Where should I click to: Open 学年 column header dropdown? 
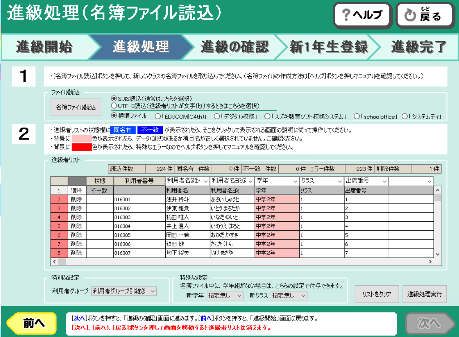coord(295,181)
